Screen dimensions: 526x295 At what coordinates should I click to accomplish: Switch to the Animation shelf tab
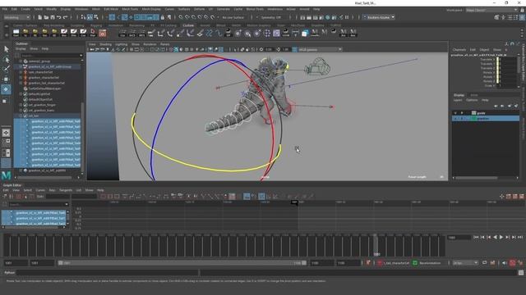115,25
